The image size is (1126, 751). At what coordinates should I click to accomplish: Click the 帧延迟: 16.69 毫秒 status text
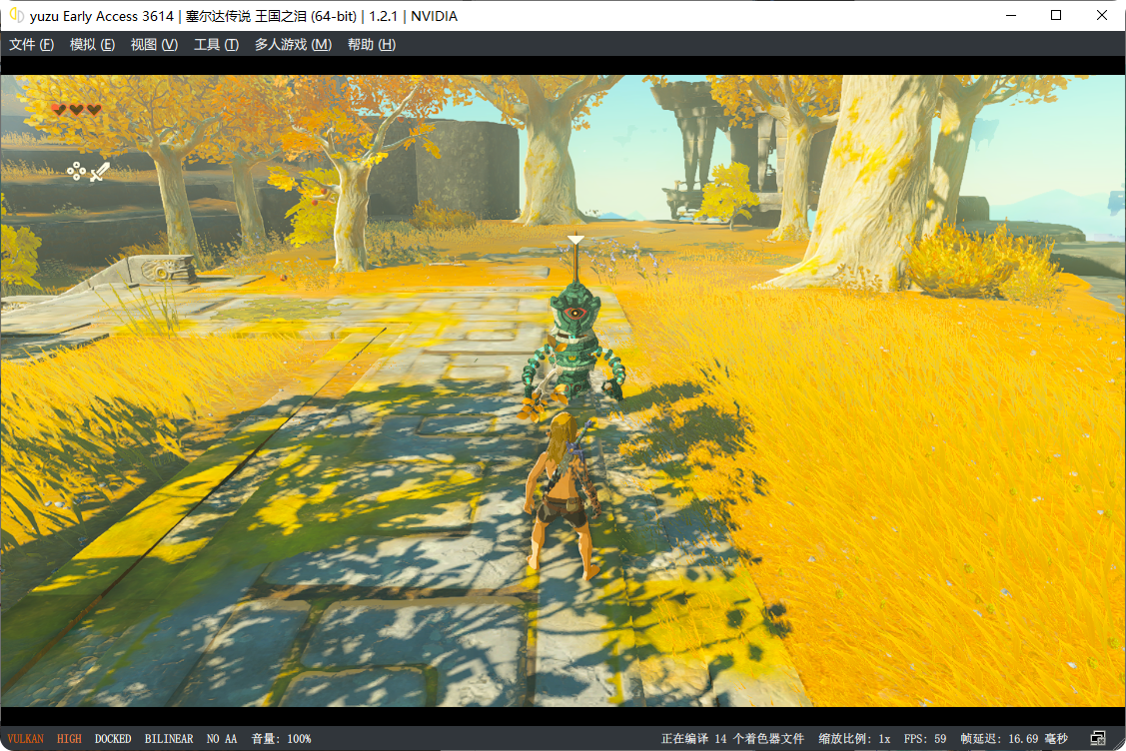1014,739
